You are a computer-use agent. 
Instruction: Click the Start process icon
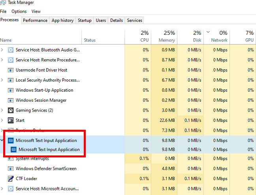point(11,121)
